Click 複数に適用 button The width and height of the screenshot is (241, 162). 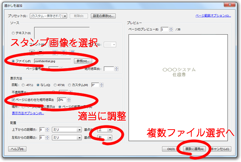pos(194,149)
